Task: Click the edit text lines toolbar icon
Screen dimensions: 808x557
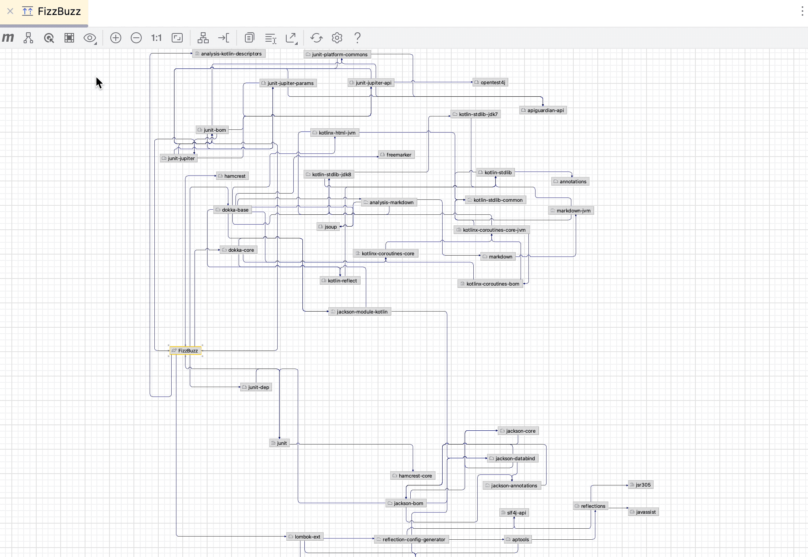Action: coord(271,38)
